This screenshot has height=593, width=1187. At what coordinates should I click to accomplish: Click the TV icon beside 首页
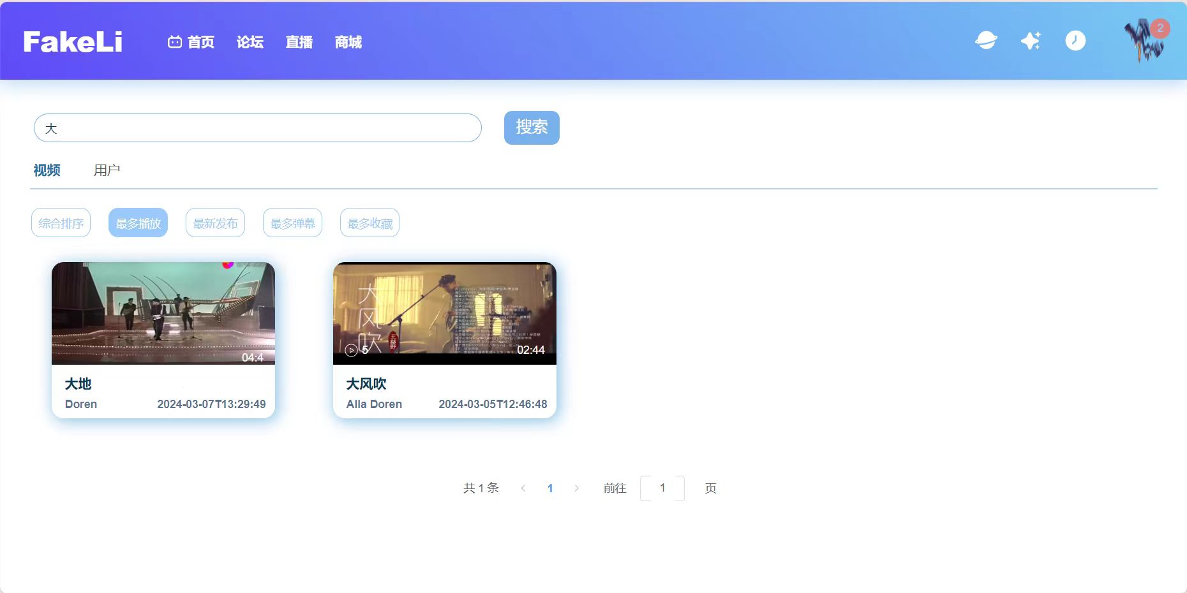(x=175, y=42)
